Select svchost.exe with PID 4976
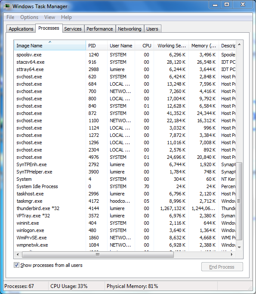Image resolution: width=256 pixels, height=294 pixels. point(125,157)
